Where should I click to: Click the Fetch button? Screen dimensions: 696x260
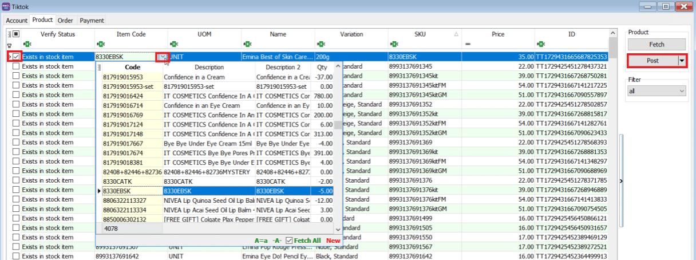tap(657, 44)
